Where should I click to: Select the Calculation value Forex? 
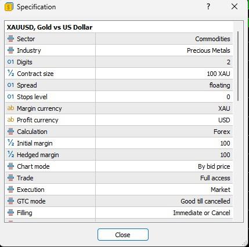[222, 132]
